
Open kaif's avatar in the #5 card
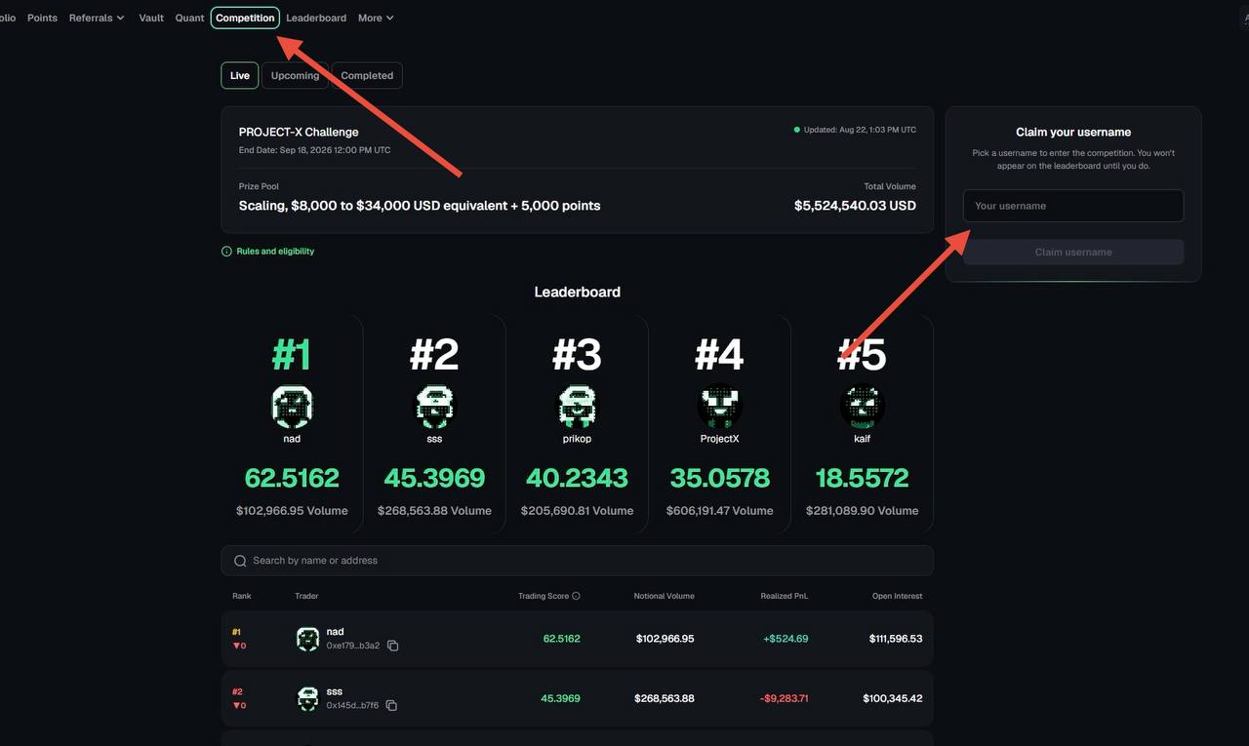pos(862,407)
